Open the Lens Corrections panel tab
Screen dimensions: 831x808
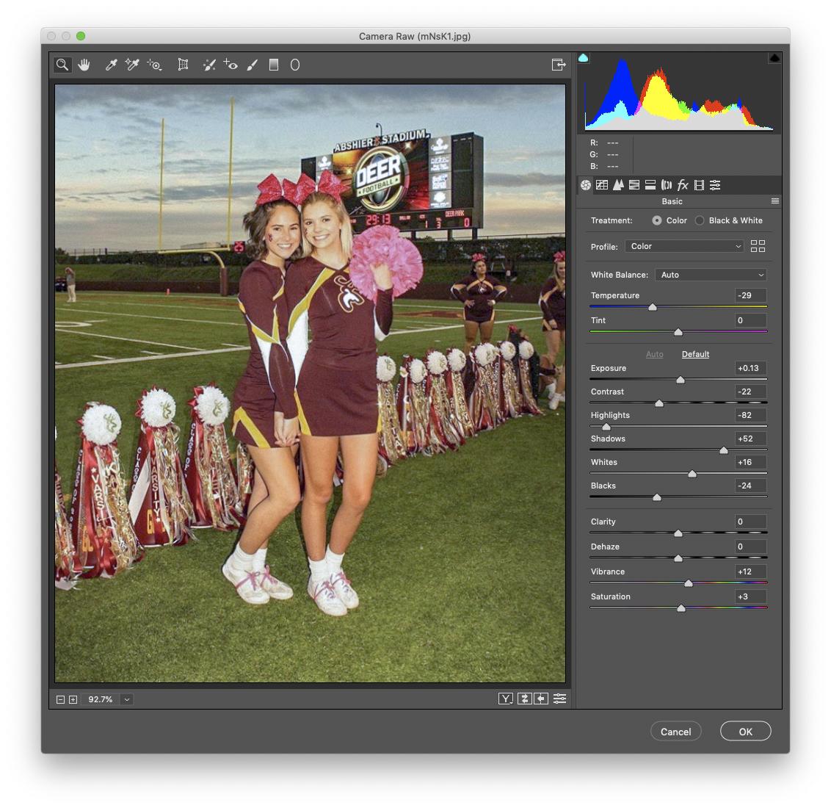pyautogui.click(x=667, y=185)
